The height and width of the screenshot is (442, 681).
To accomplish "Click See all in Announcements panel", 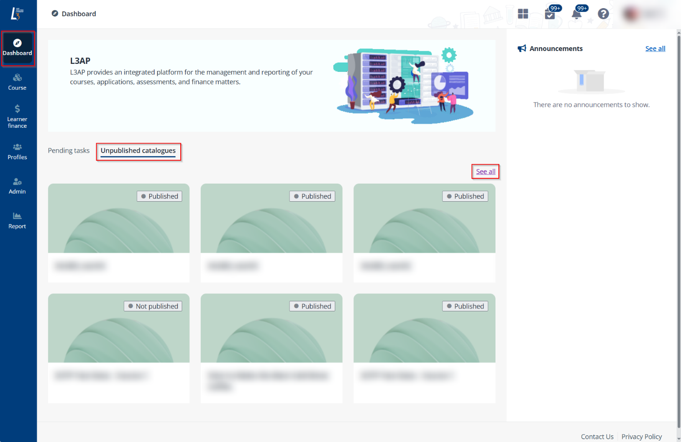I will click(x=655, y=49).
